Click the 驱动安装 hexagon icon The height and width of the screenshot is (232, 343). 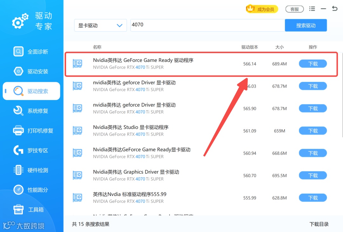(18, 71)
